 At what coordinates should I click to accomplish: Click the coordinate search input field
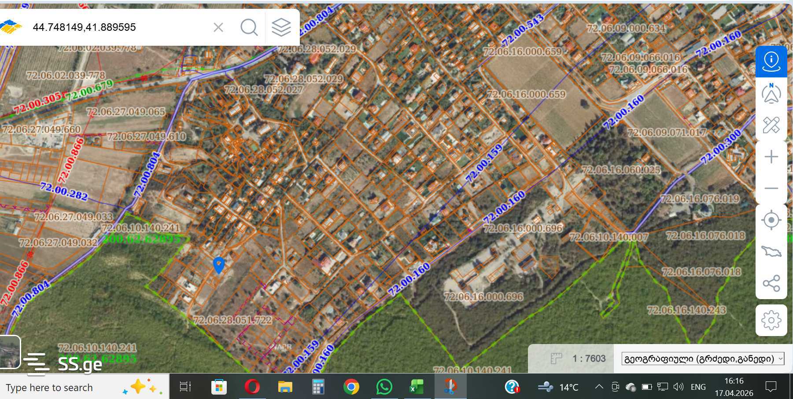point(119,27)
